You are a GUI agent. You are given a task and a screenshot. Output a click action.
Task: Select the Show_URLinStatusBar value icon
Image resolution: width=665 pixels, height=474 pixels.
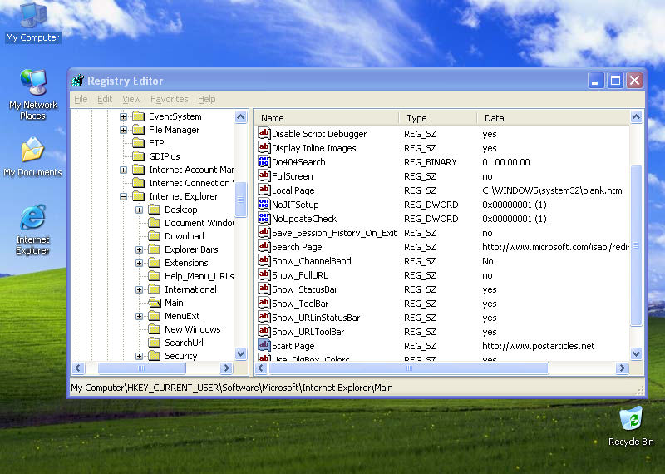click(264, 318)
